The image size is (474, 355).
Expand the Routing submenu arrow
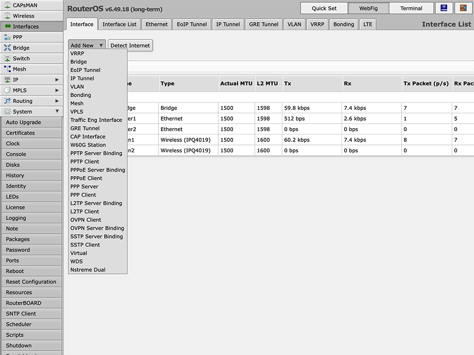57,101
